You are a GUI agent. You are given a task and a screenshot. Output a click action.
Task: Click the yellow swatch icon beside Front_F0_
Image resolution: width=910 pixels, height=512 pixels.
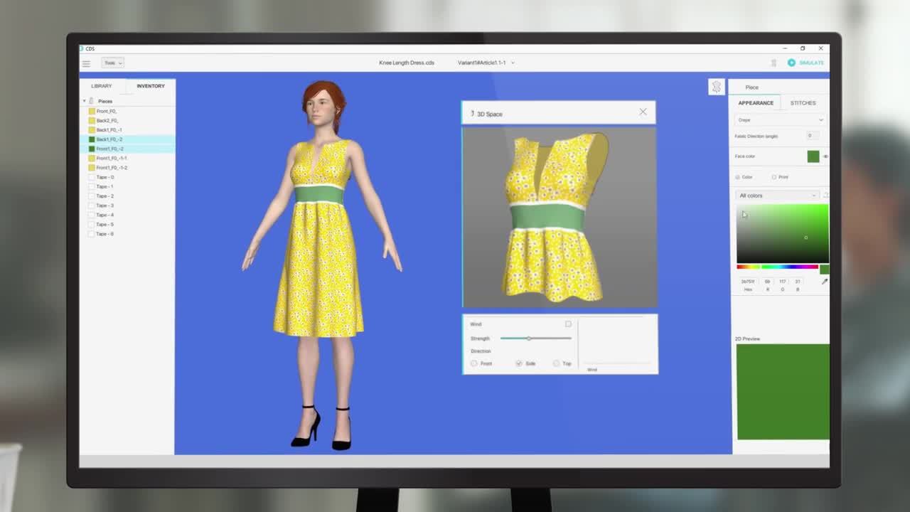pos(92,112)
